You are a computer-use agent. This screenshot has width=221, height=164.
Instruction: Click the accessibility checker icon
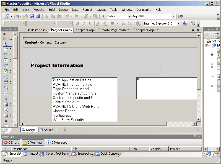click(185, 24)
